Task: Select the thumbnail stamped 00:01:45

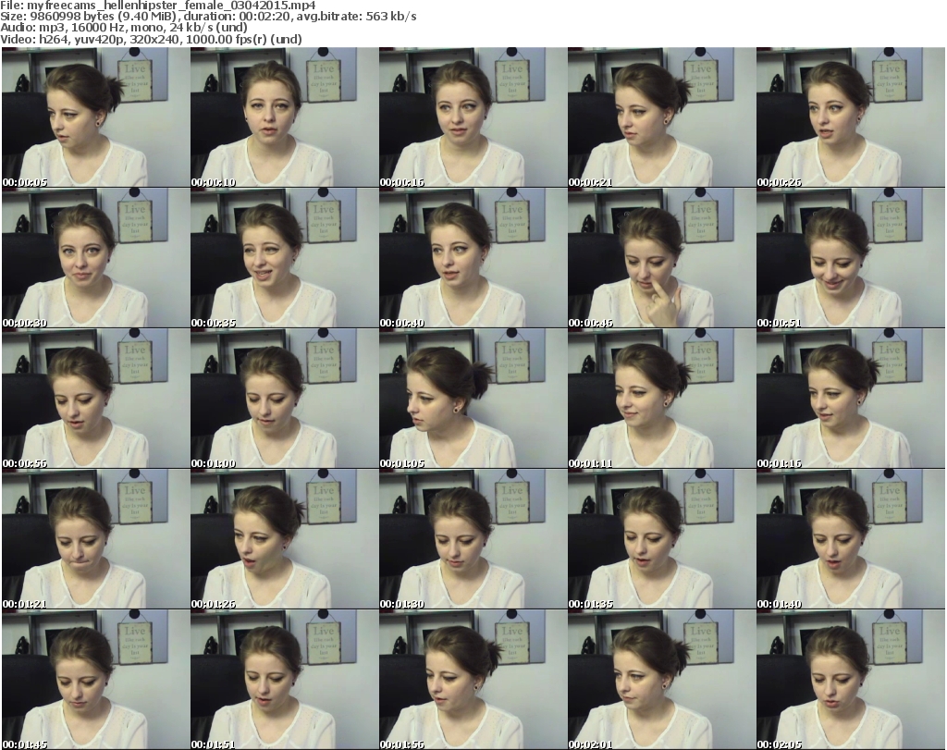Action: coord(95,680)
